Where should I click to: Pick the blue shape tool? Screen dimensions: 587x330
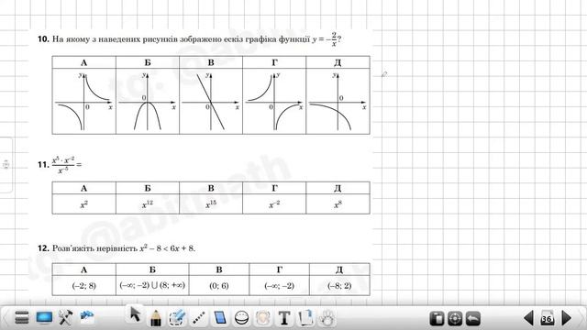pos(220,318)
